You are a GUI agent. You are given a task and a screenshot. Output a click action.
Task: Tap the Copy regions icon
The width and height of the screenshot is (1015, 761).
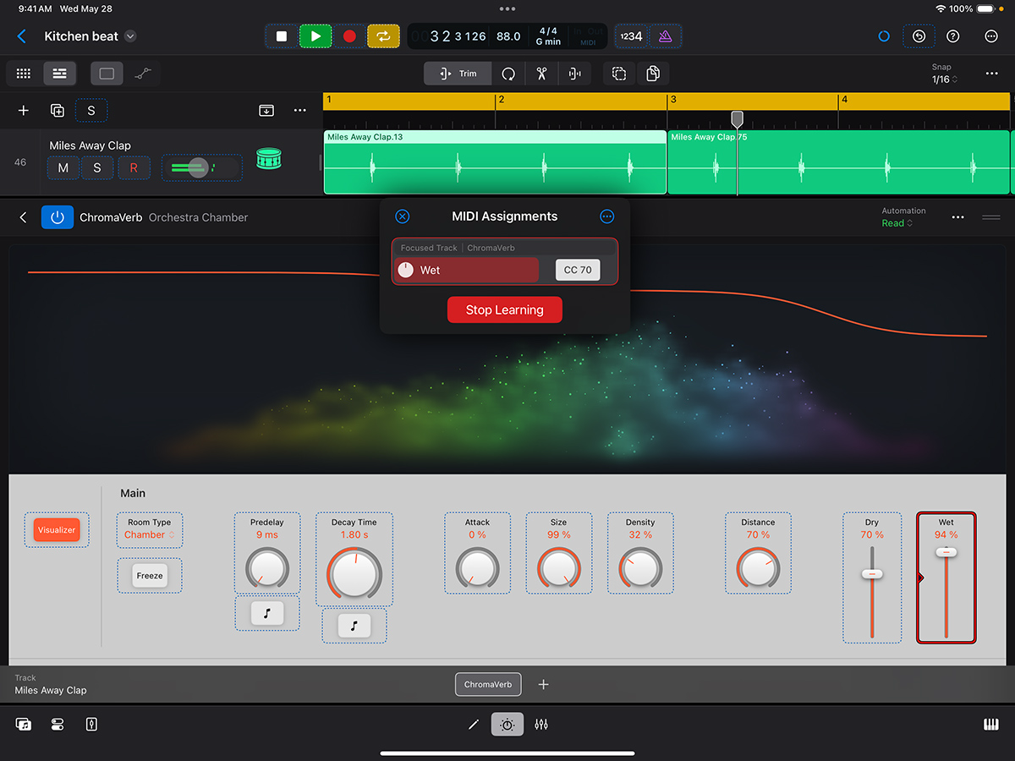click(653, 74)
